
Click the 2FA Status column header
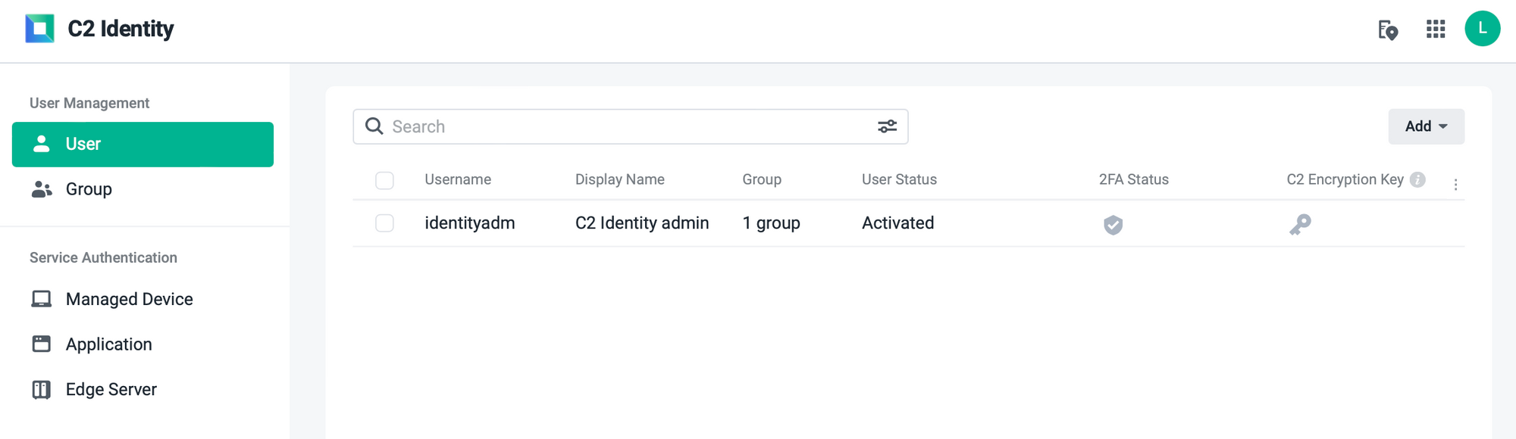[1134, 179]
